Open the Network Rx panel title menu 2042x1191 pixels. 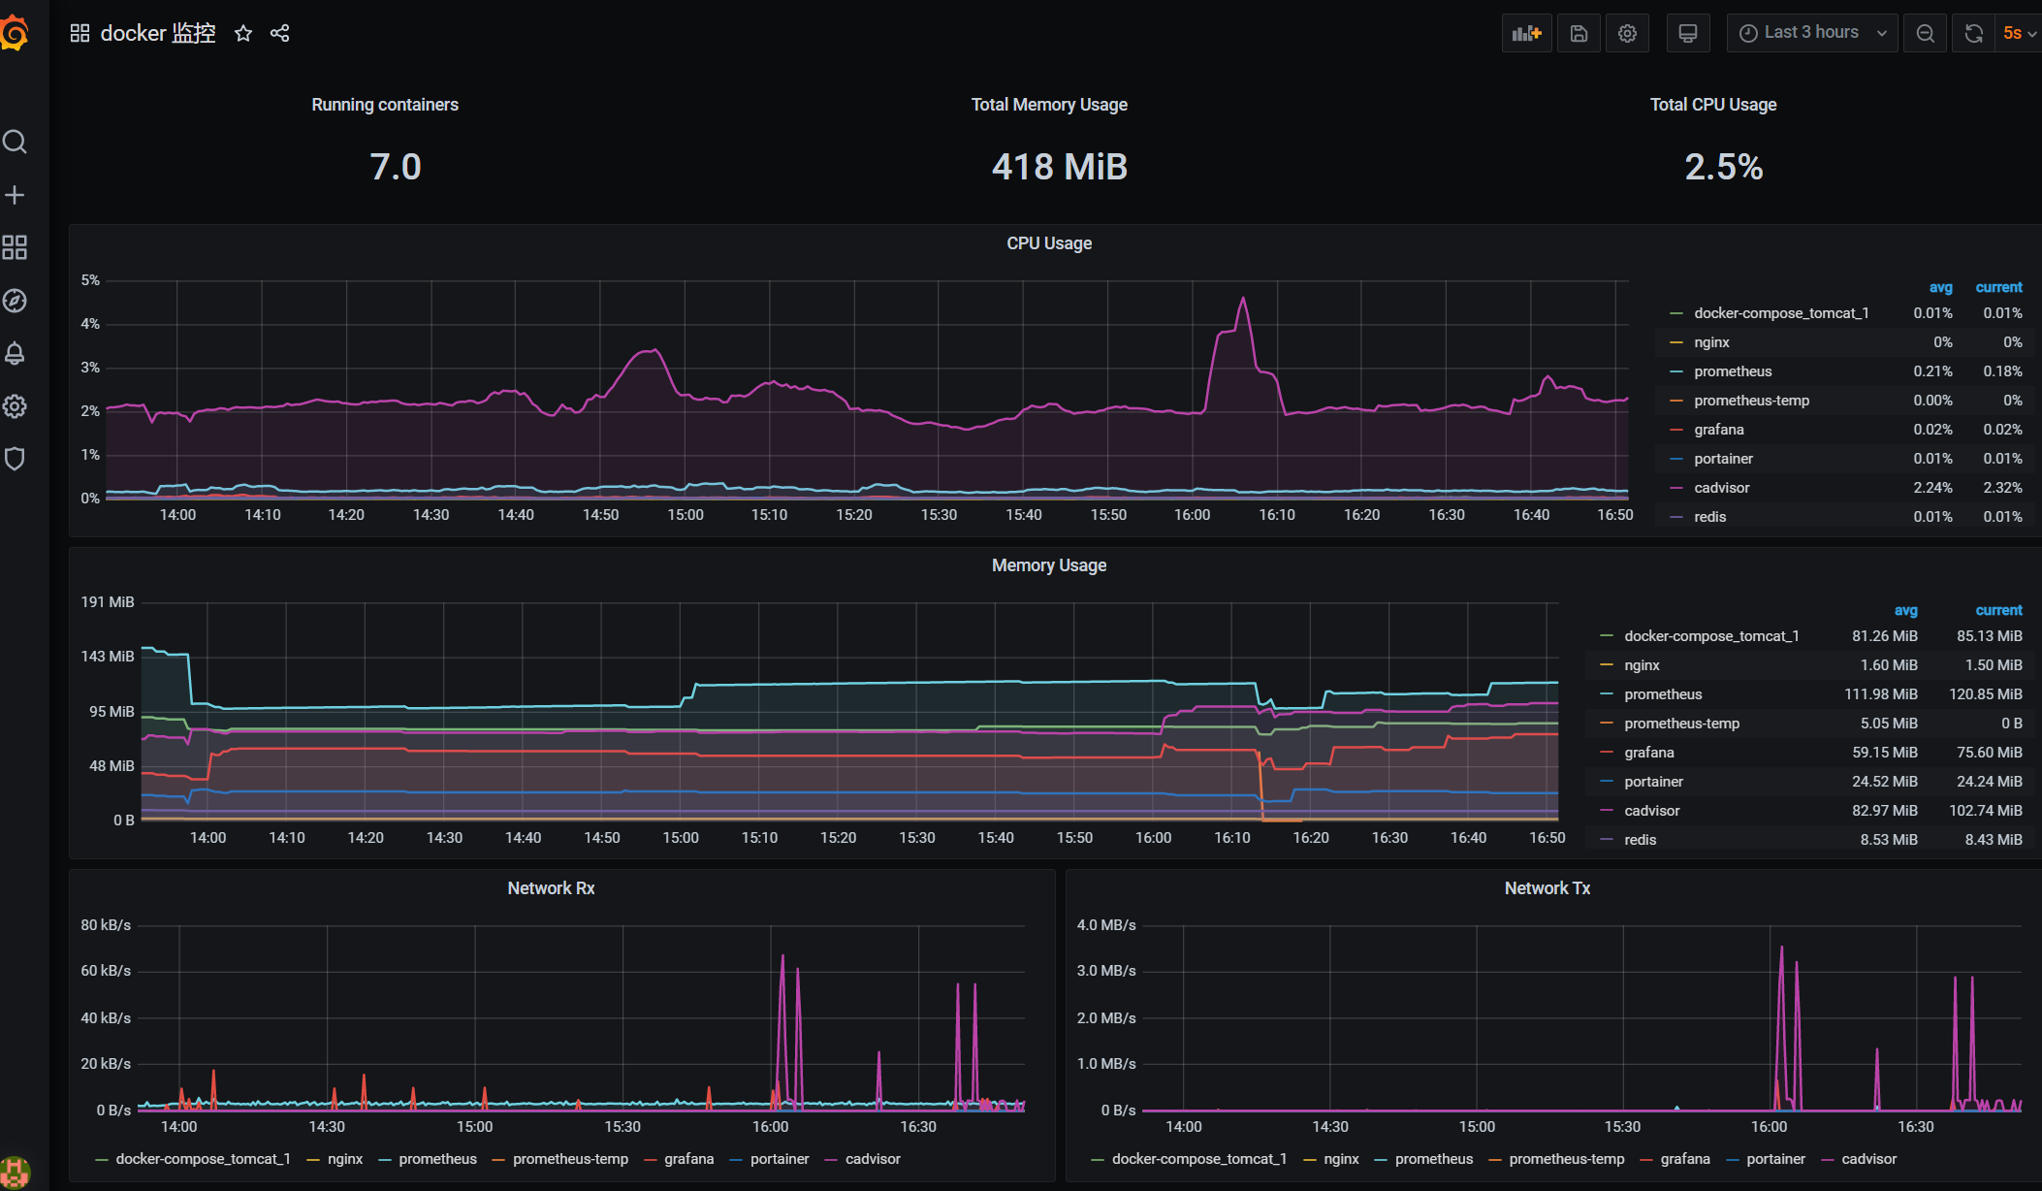(551, 888)
